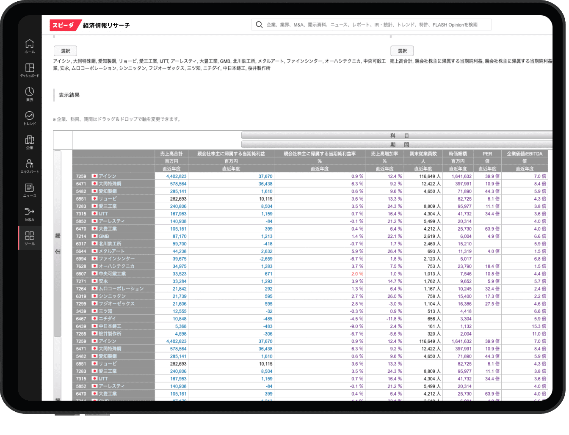Click the Japan flag beside ニチダイ
The width and height of the screenshot is (569, 435).
pos(95,319)
